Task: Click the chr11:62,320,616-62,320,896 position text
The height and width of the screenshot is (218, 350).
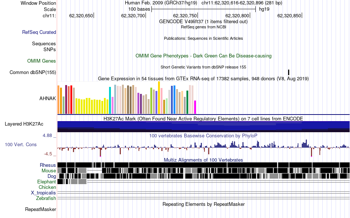Action: (x=242, y=3)
